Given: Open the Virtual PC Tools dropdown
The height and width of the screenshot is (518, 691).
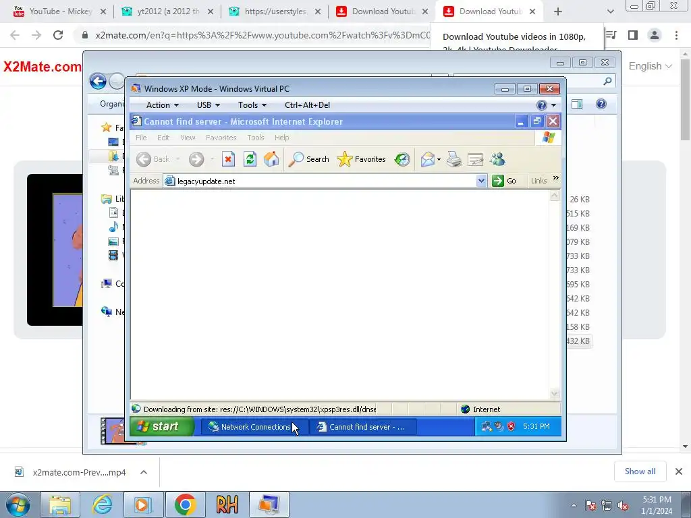Looking at the screenshot, I should click(252, 105).
